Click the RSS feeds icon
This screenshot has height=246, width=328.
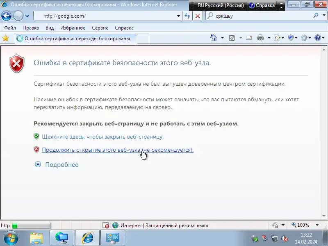pyautogui.click(x=232, y=38)
